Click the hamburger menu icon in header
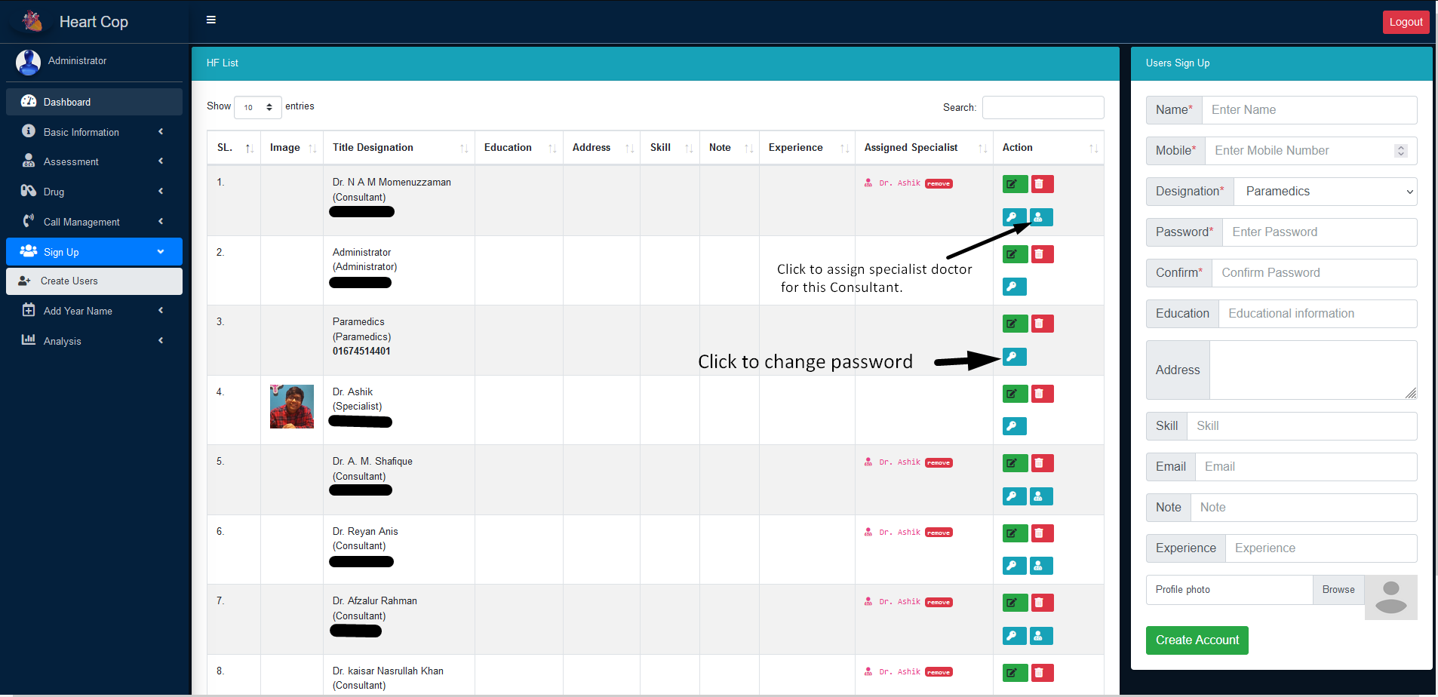The width and height of the screenshot is (1438, 697). 211,20
